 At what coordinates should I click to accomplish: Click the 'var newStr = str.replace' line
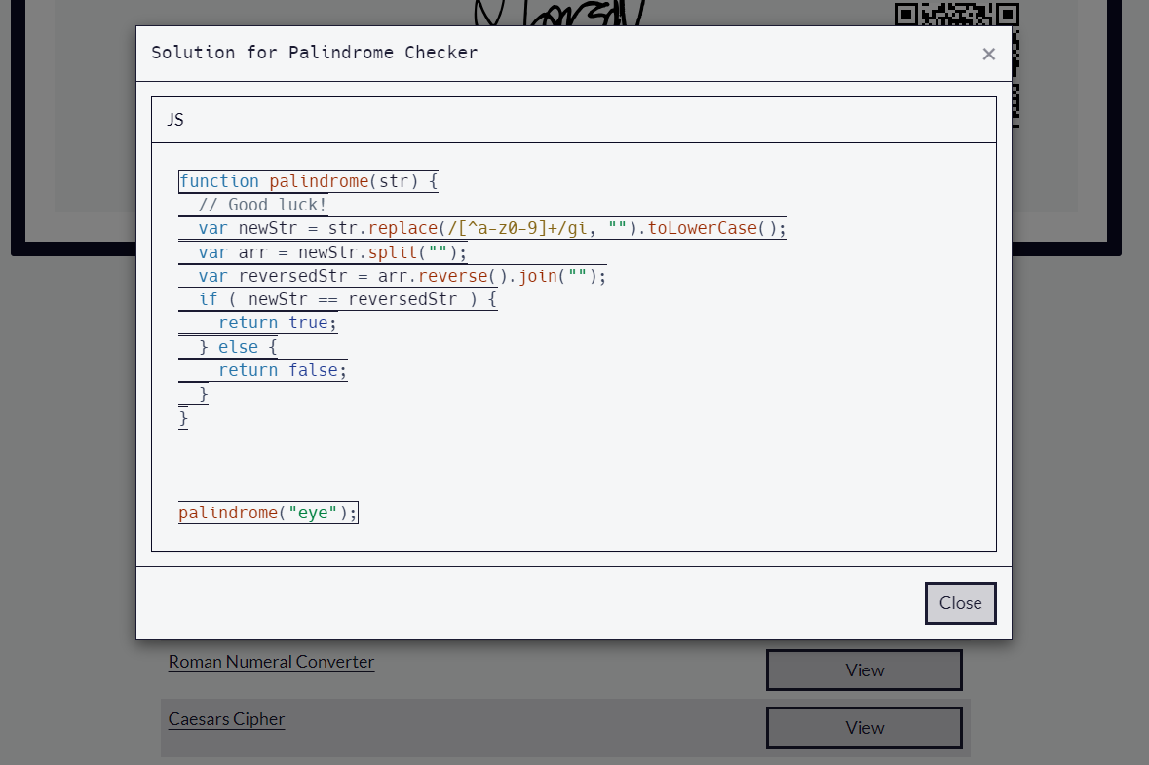click(492, 229)
